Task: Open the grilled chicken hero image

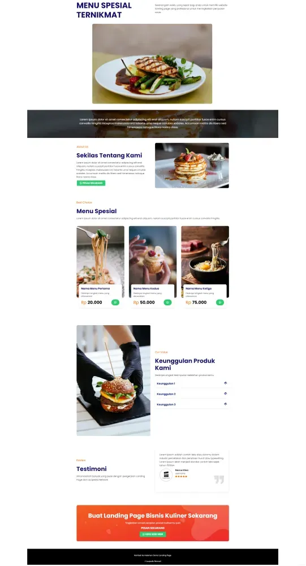Action: [152, 64]
